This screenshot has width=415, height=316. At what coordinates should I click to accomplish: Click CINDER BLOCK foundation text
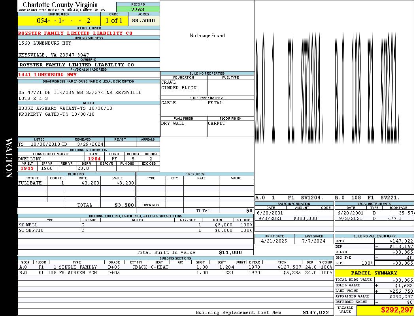[179, 88]
